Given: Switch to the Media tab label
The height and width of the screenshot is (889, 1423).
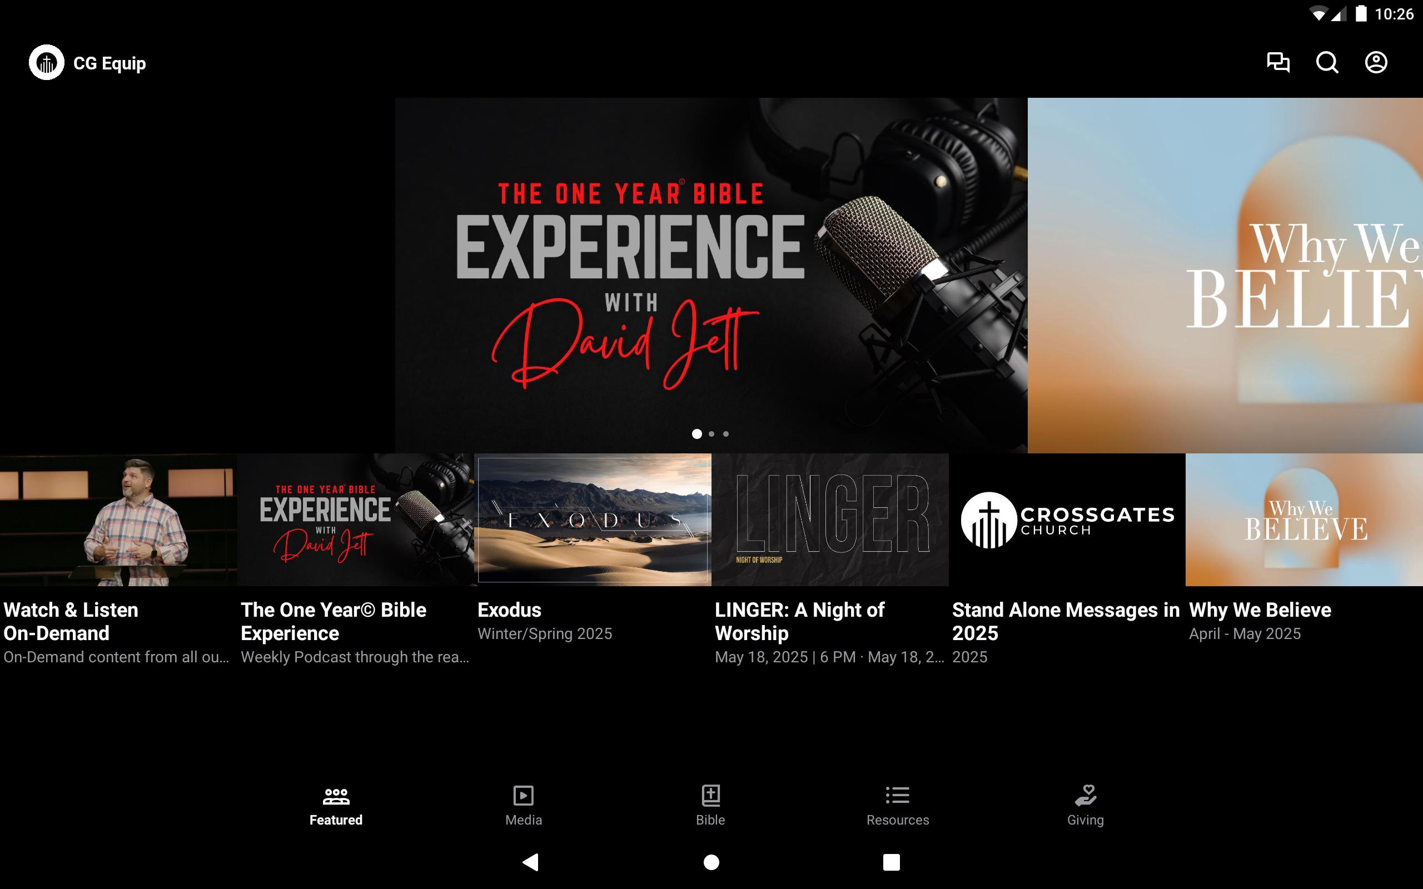Looking at the screenshot, I should point(523,820).
